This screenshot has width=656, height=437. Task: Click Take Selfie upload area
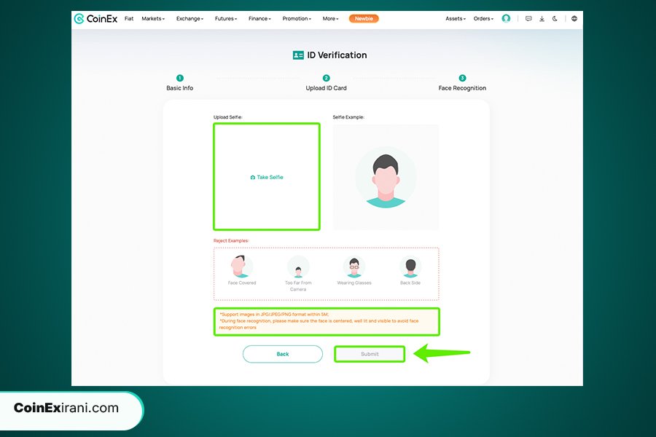(x=267, y=177)
